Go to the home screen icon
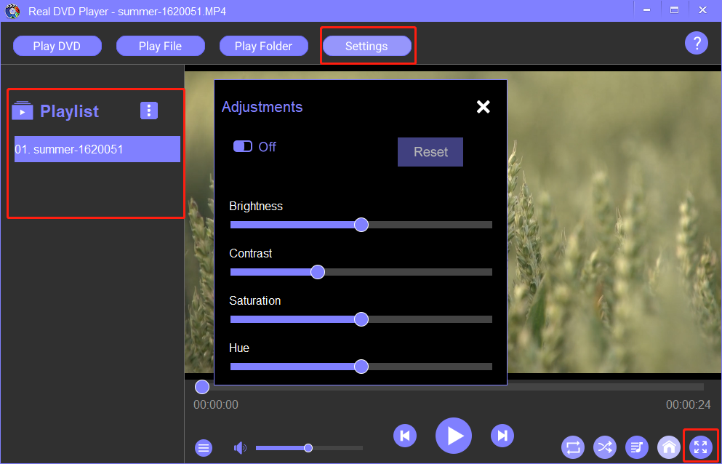This screenshot has width=722, height=464. tap(668, 447)
